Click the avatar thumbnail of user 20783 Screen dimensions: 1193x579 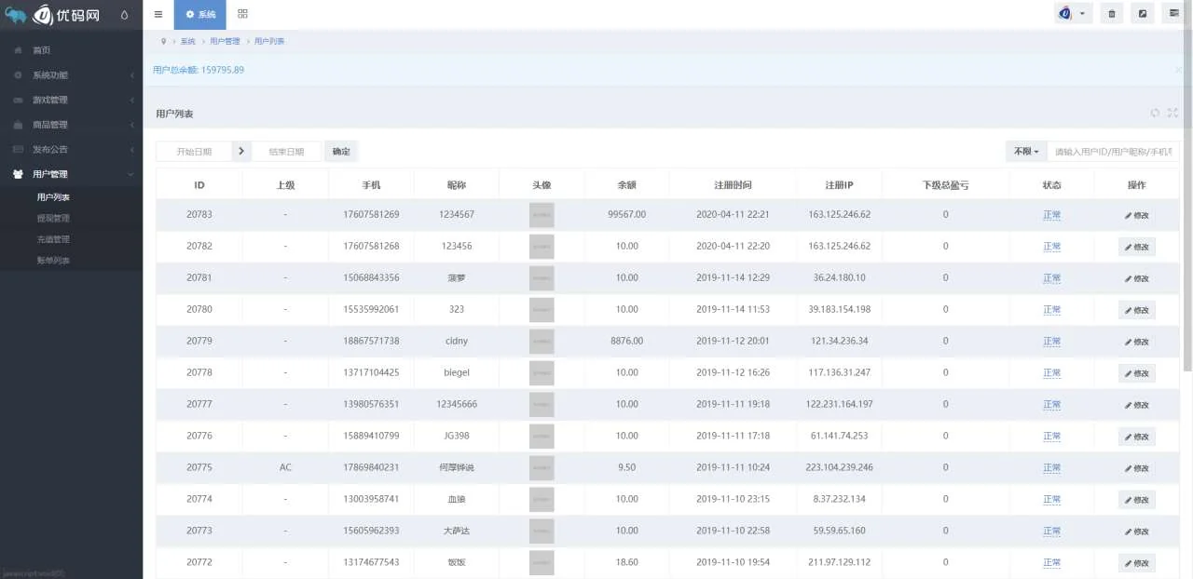point(542,215)
